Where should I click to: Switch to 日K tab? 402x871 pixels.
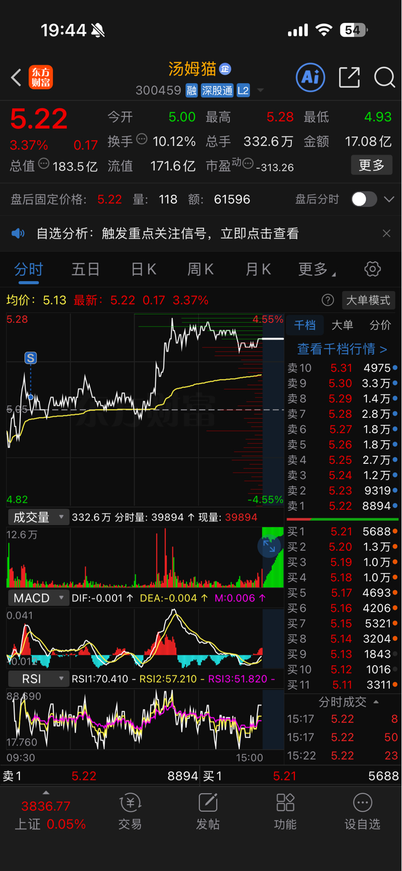point(143,269)
